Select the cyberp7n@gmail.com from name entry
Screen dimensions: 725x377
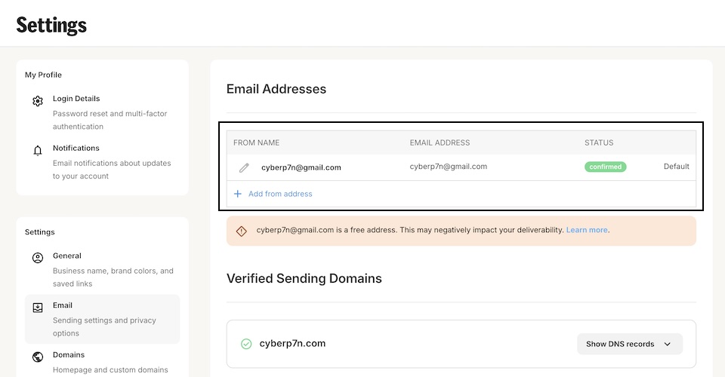(x=301, y=167)
